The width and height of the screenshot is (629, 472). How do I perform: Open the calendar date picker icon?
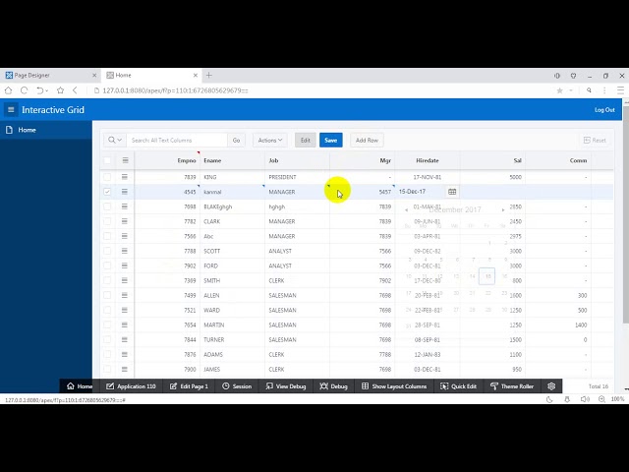[x=452, y=192]
